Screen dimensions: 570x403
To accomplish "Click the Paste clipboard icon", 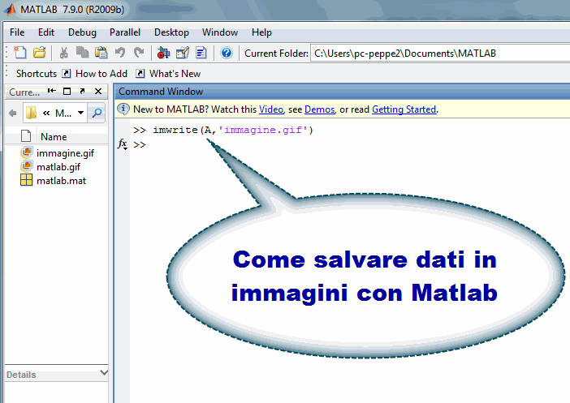I will click(x=101, y=53).
